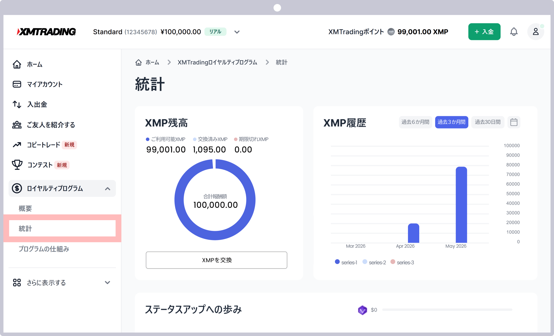This screenshot has width=554, height=336.
Task: Go to 入出金 menu item
Action: click(x=37, y=104)
